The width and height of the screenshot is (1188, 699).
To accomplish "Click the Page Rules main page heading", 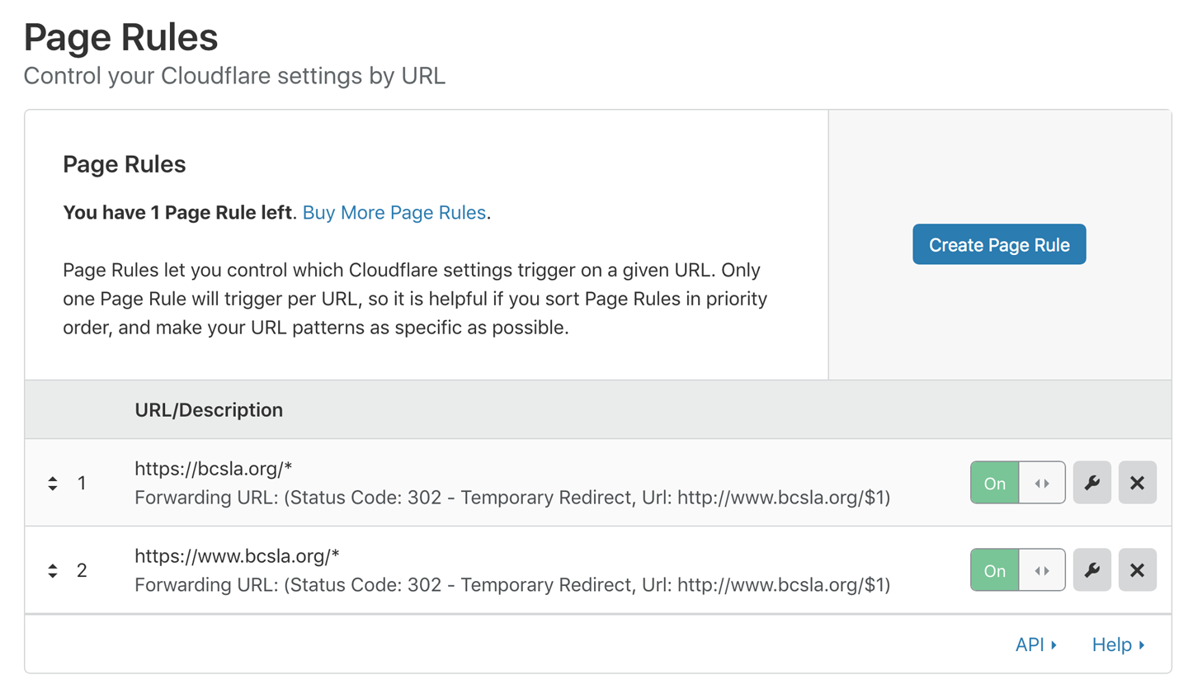I will point(120,37).
